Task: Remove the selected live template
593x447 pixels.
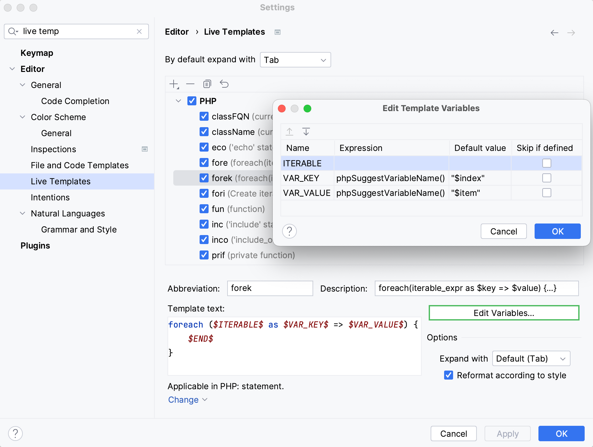Action: (x=190, y=84)
